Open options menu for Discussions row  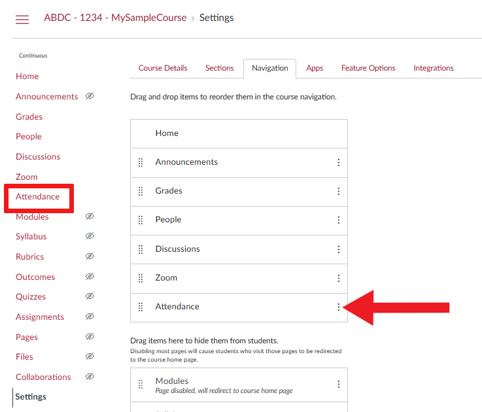[338, 249]
